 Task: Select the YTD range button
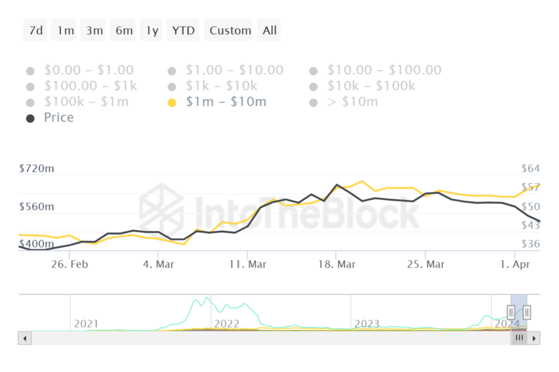pos(183,30)
